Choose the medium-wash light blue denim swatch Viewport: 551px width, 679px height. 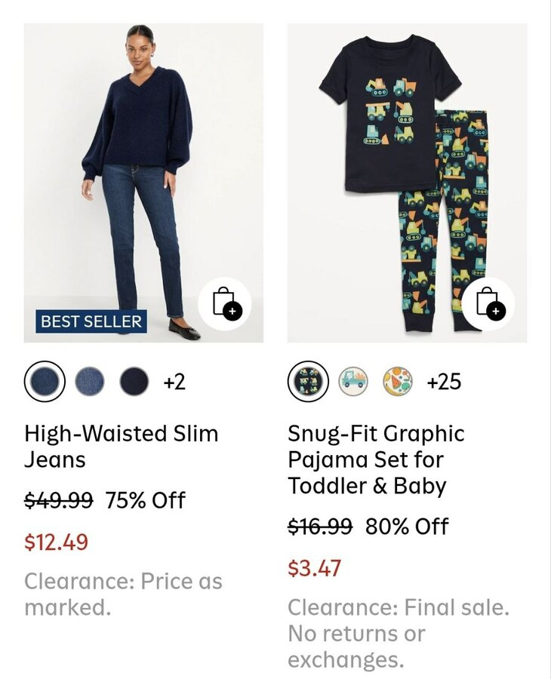pos(90,382)
